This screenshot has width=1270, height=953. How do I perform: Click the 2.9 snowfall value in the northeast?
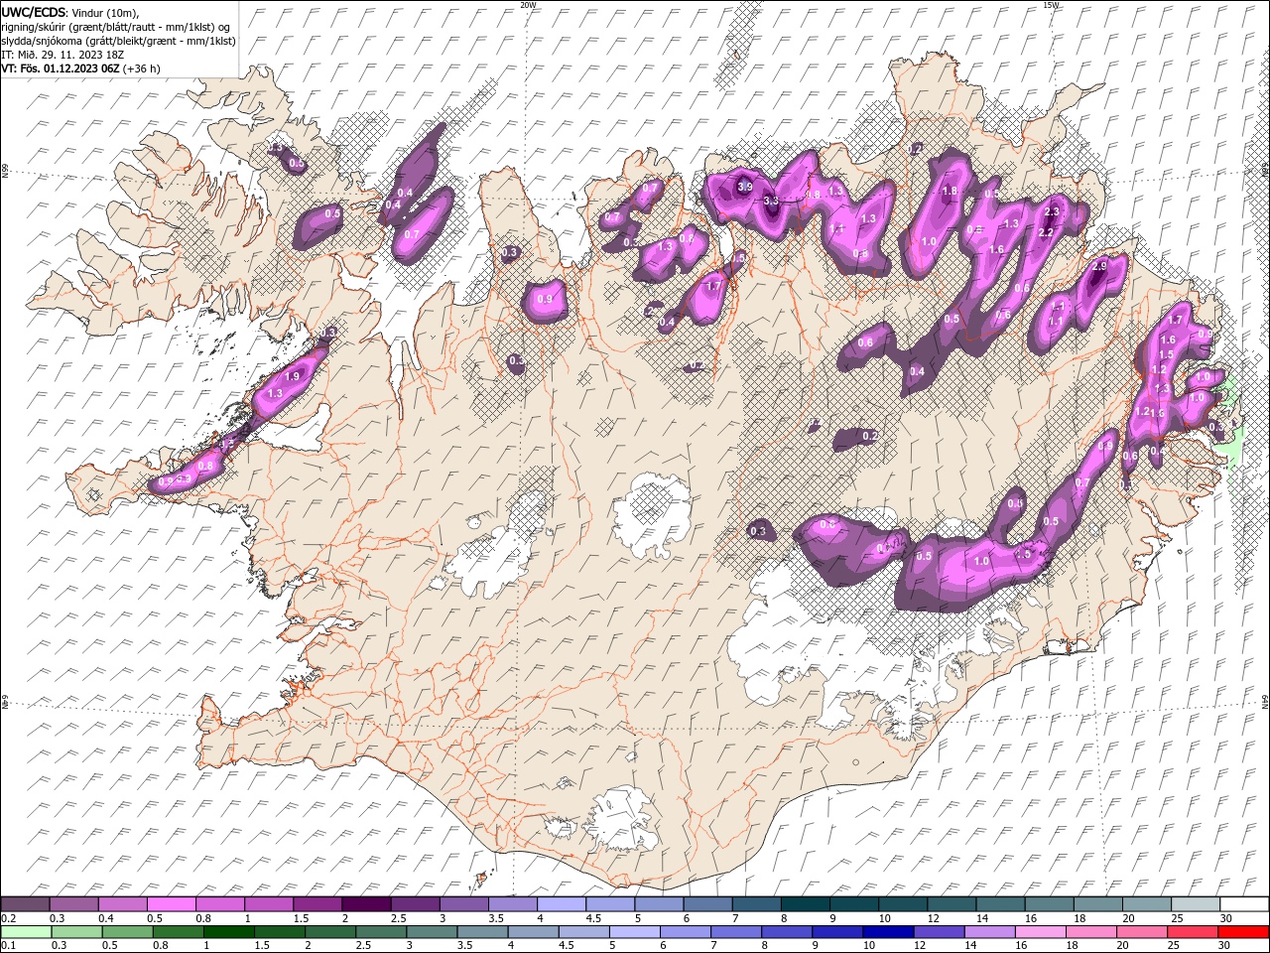click(x=1098, y=266)
